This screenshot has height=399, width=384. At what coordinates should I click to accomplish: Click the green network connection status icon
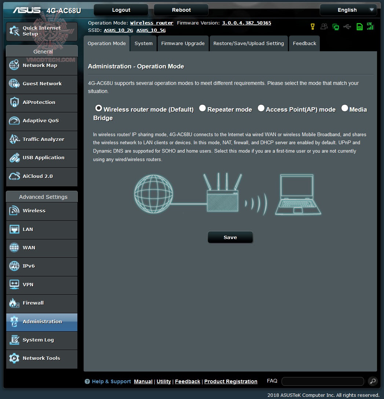336,26
